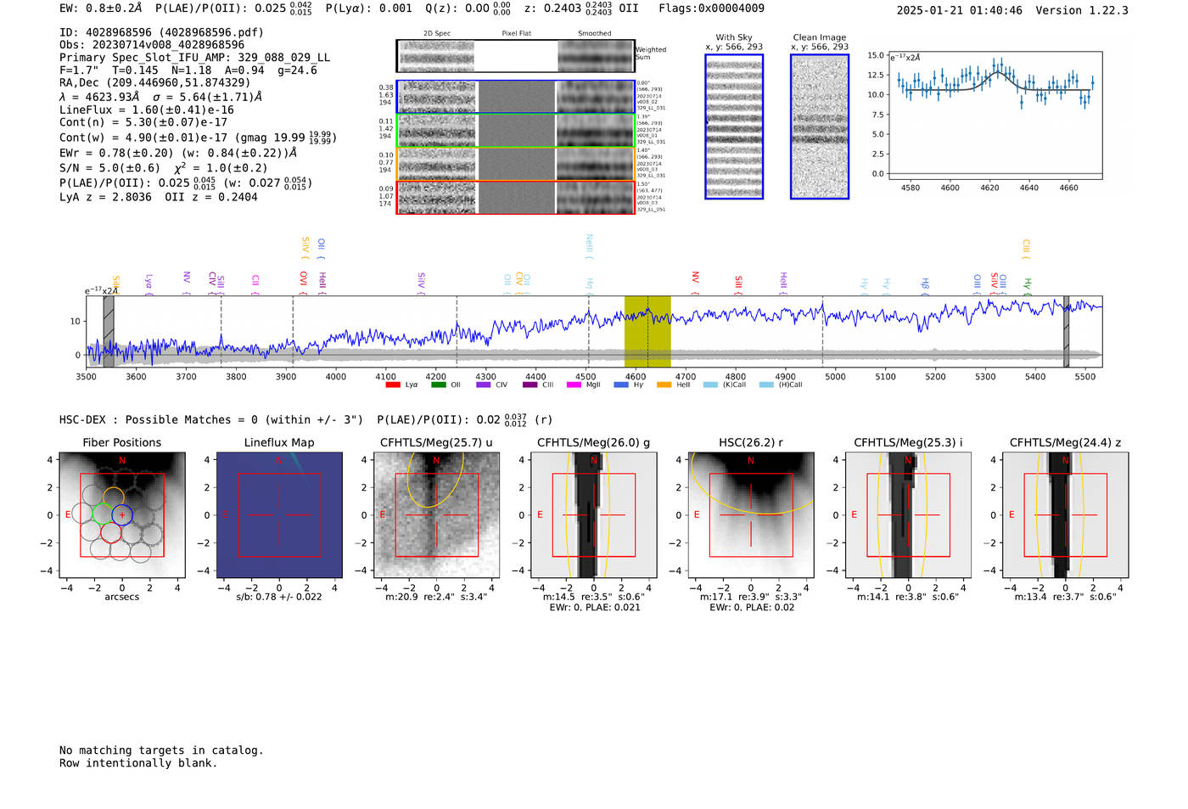The height and width of the screenshot is (809, 1188).
Task: Select the blue-bordered fiber spectrum row
Action: click(516, 97)
